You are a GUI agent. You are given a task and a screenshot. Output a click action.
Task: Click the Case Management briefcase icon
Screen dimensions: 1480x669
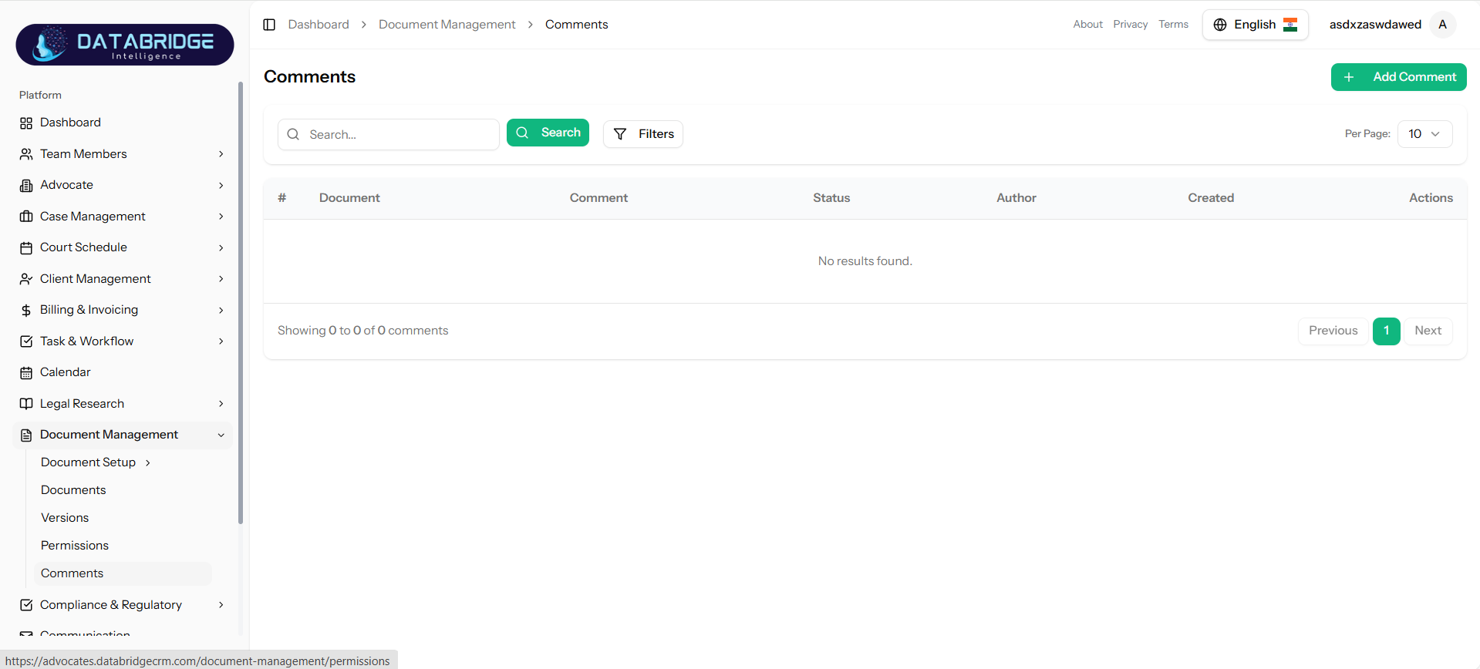(26, 217)
